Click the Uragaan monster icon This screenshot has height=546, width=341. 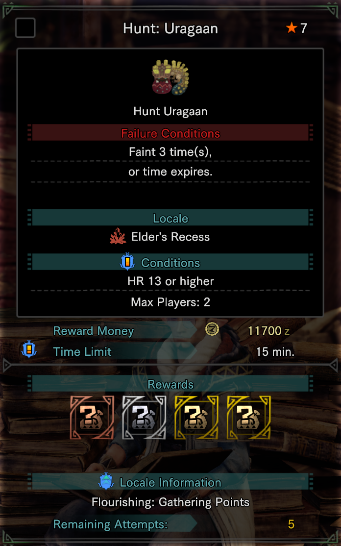point(170,77)
